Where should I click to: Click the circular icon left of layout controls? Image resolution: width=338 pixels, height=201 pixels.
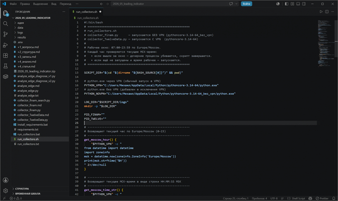point(278,4)
